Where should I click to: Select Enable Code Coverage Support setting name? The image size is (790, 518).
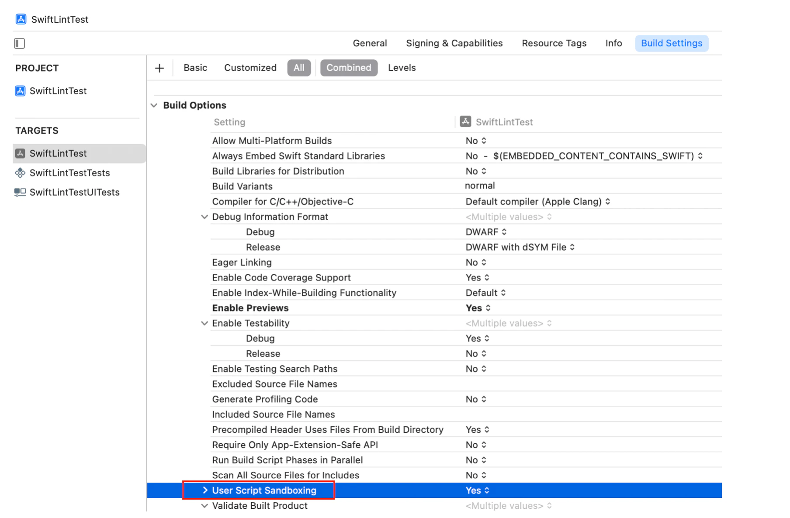point(281,278)
